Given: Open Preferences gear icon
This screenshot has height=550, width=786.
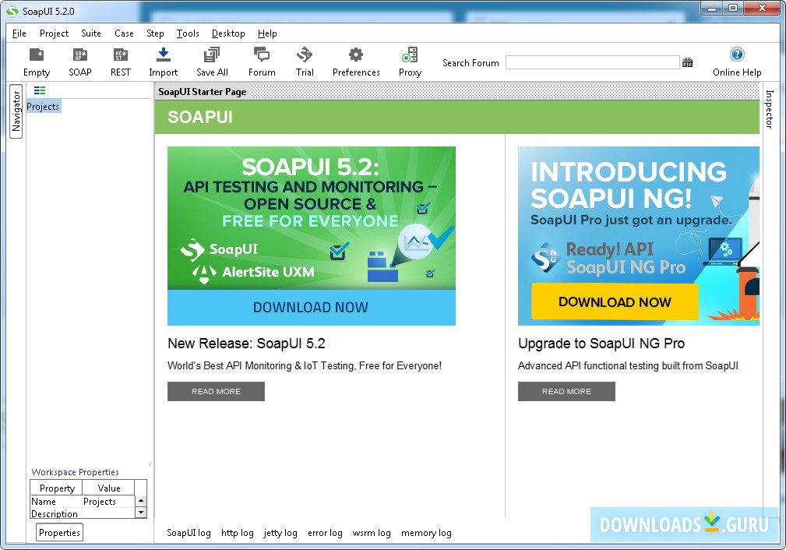Looking at the screenshot, I should (x=356, y=62).
